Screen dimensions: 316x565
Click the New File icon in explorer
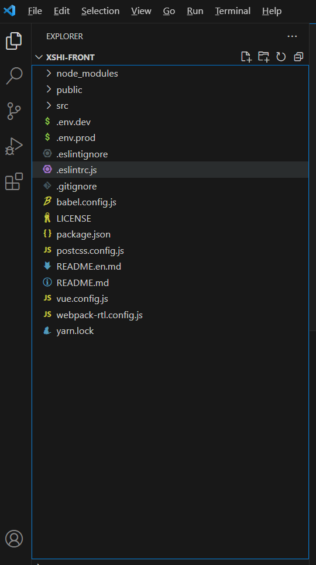246,57
